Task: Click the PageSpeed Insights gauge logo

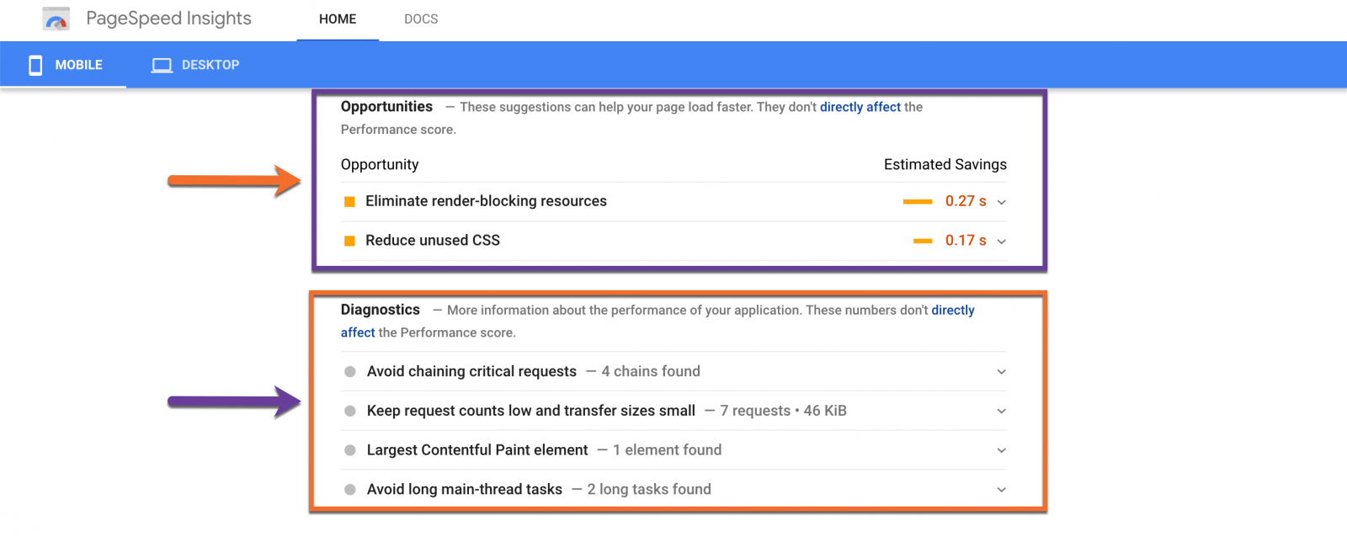Action: click(55, 18)
